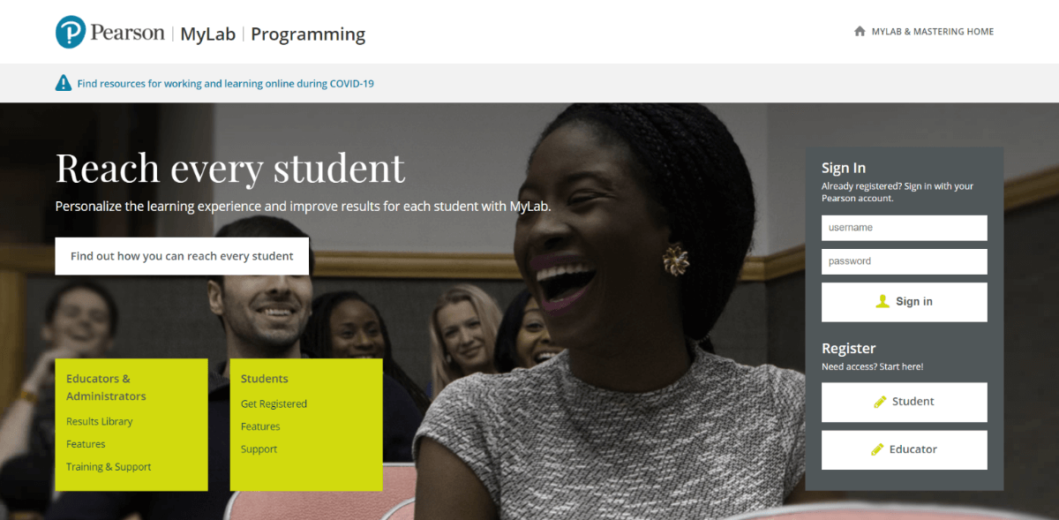Open Support link under Students

(259, 449)
